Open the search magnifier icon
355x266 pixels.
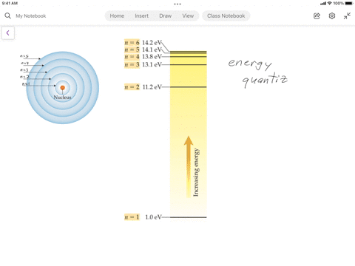7,16
